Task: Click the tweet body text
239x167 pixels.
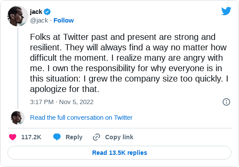Action: coord(129,63)
